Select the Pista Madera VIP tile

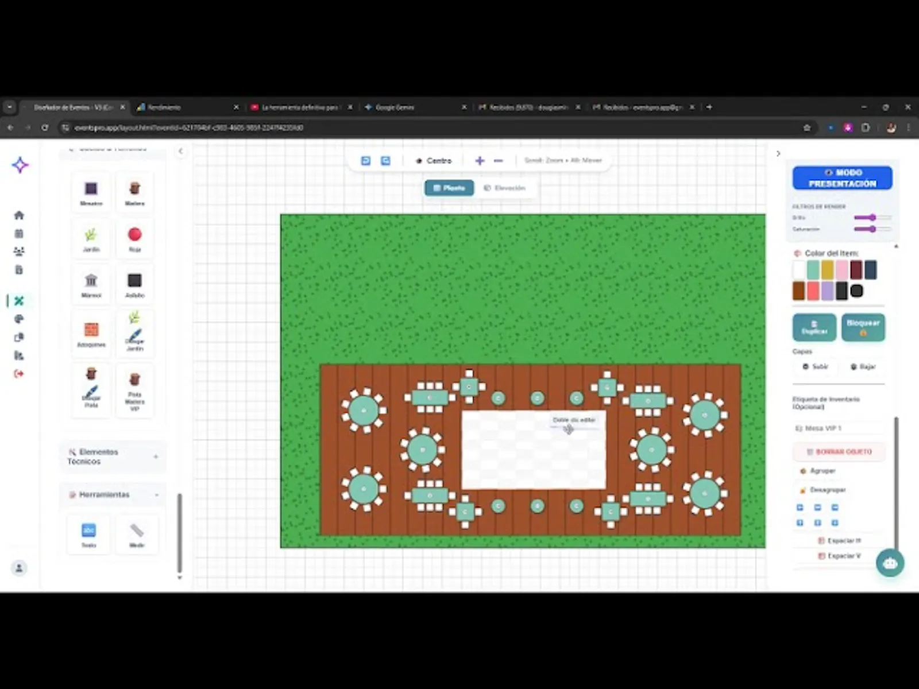[134, 389]
